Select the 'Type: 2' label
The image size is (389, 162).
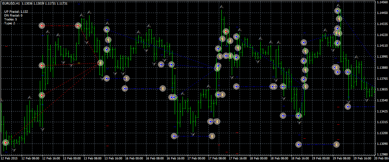click(x=10, y=23)
